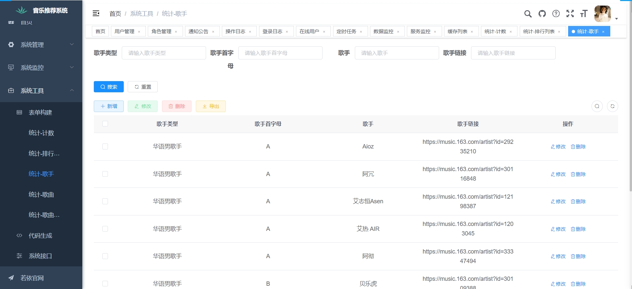Toggle fullscreen mode icon
This screenshot has width=632, height=289.
pos(570,13)
